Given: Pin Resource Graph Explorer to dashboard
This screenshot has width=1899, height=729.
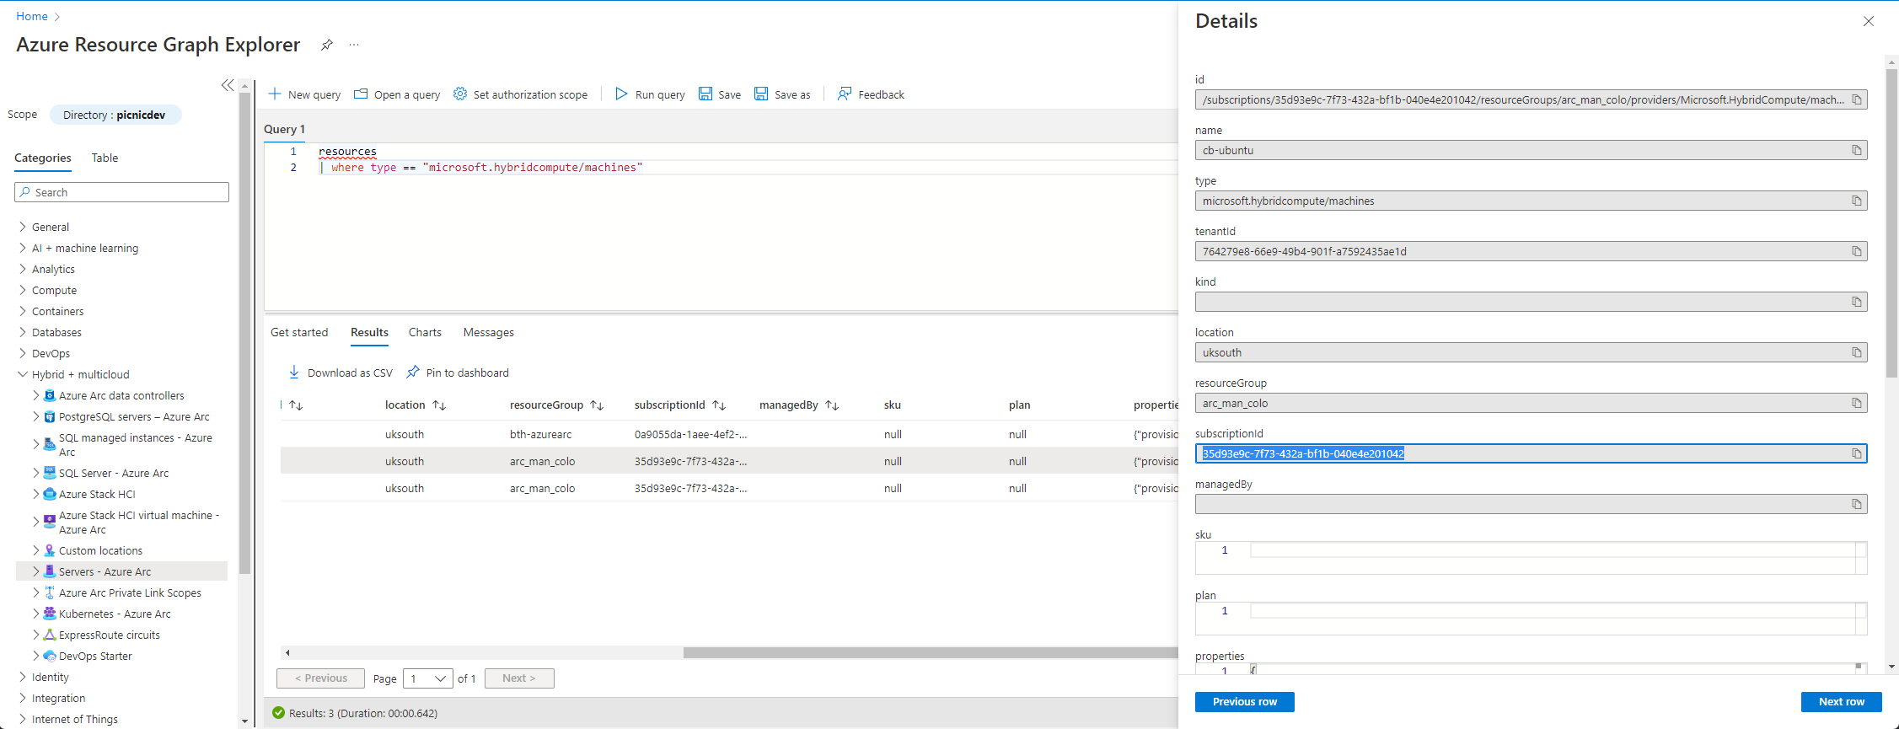Looking at the screenshot, I should (327, 45).
